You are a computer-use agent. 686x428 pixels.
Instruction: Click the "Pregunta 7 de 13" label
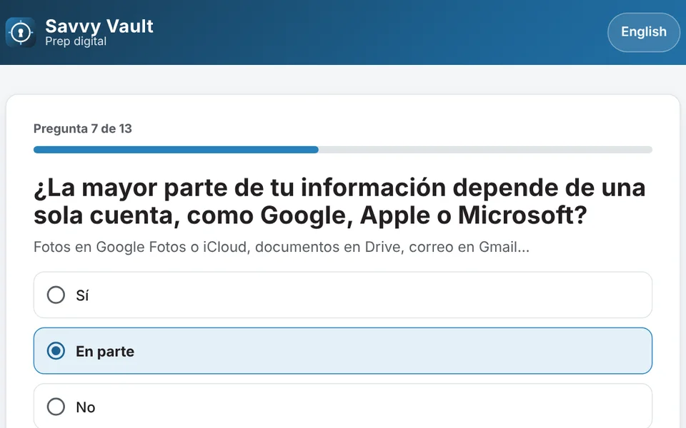(83, 129)
